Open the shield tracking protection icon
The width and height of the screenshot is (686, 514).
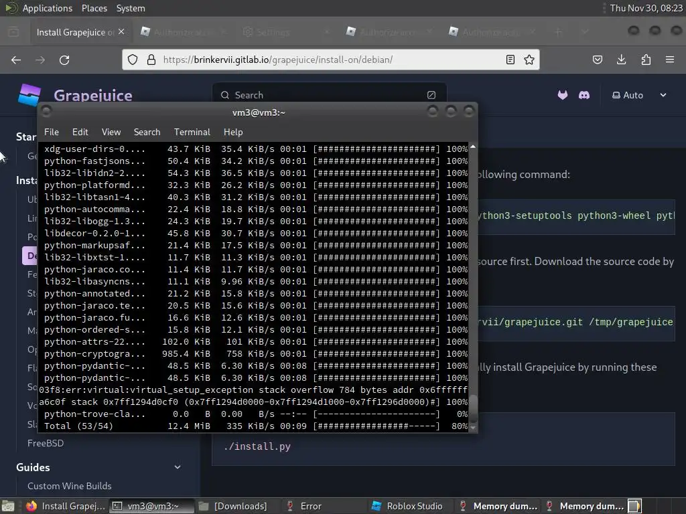click(133, 60)
